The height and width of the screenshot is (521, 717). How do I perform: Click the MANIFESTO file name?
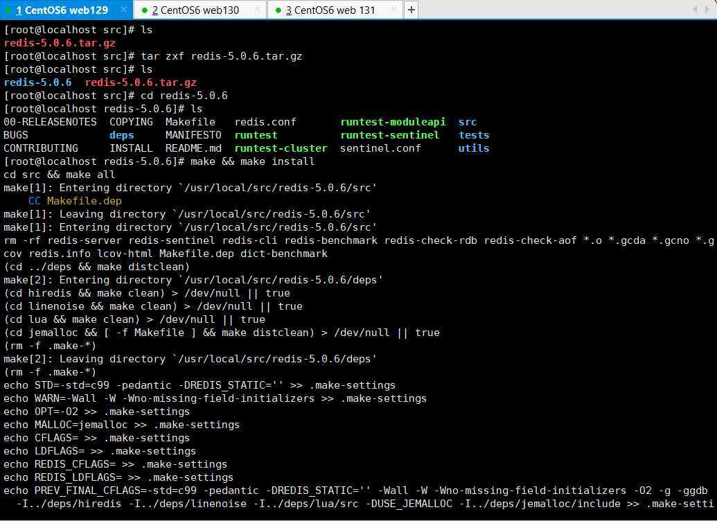pyautogui.click(x=193, y=135)
